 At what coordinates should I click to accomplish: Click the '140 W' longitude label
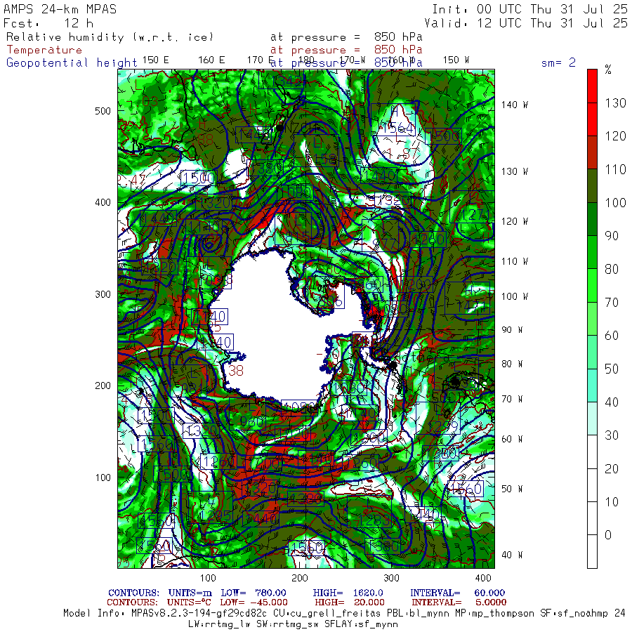pyautogui.click(x=514, y=105)
